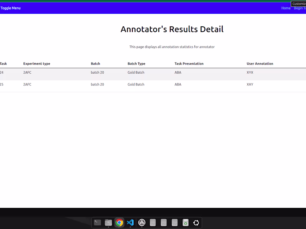Click the Task column header
This screenshot has height=229, width=306.
[3, 64]
